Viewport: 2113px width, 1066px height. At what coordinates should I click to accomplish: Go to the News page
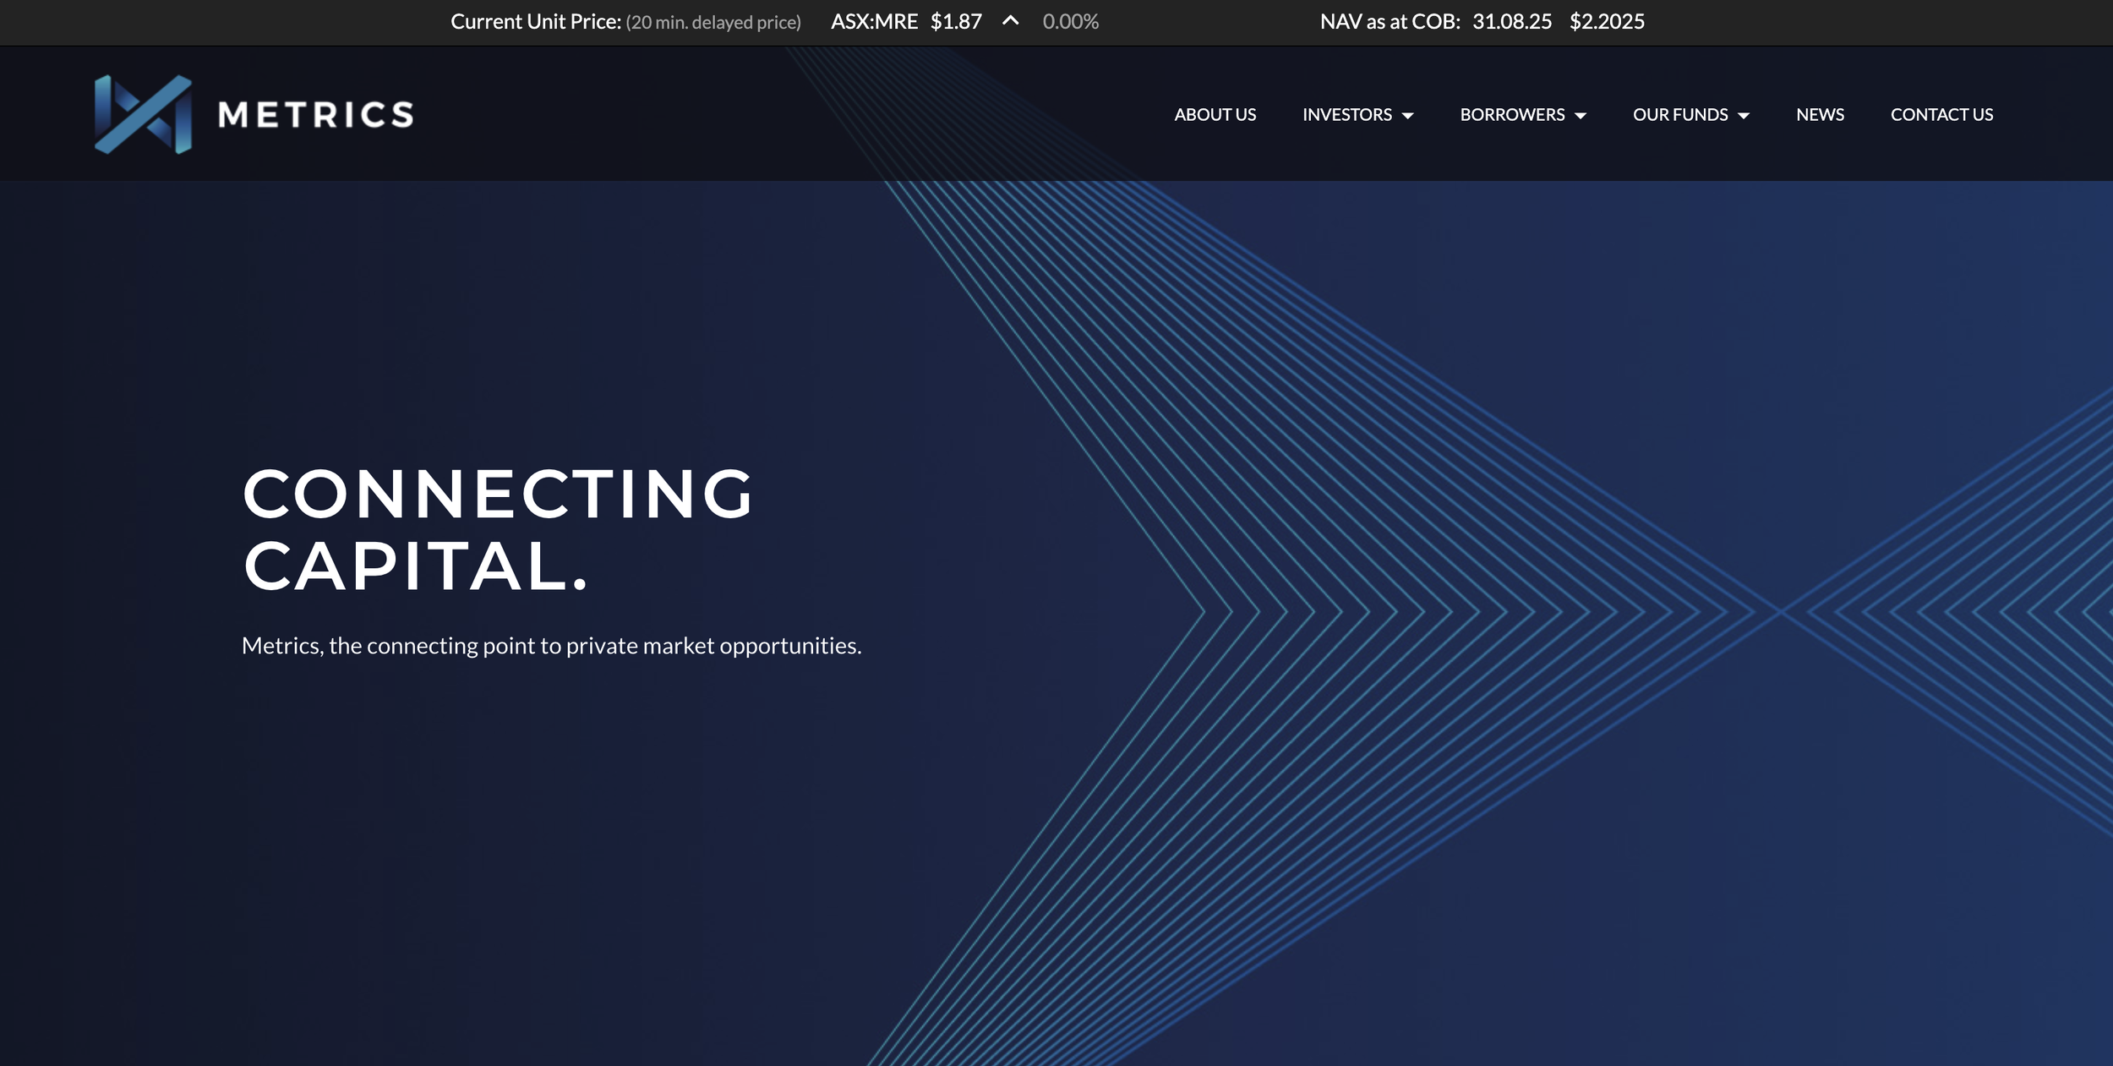coord(1820,114)
